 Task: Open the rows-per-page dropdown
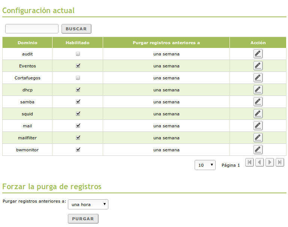pyautogui.click(x=205, y=165)
